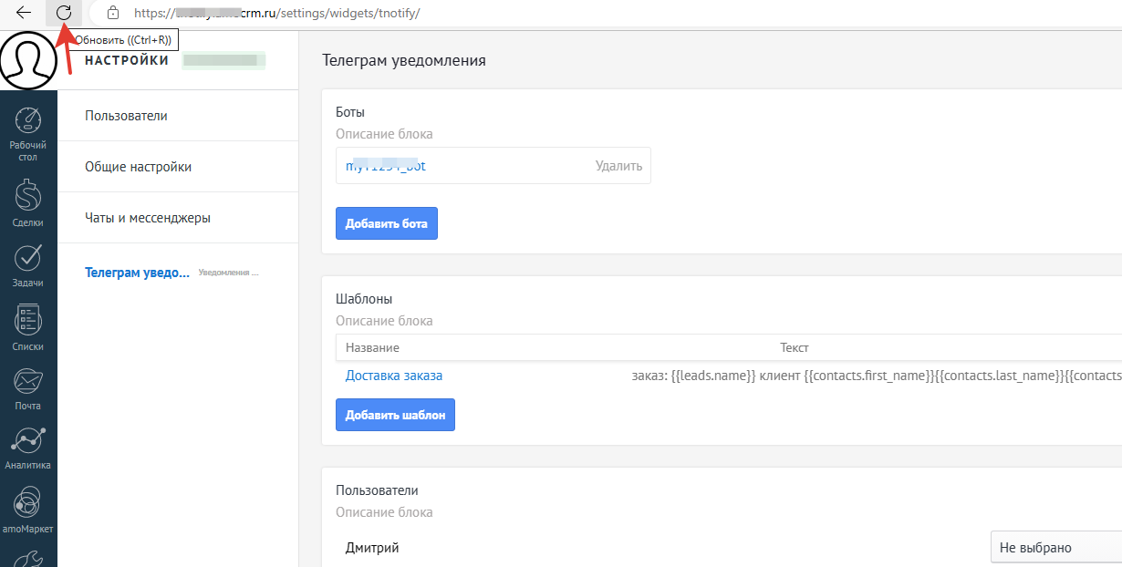Expand the Не выбрано dropdown for Дмитрий
The image size is (1122, 567).
[1056, 548]
